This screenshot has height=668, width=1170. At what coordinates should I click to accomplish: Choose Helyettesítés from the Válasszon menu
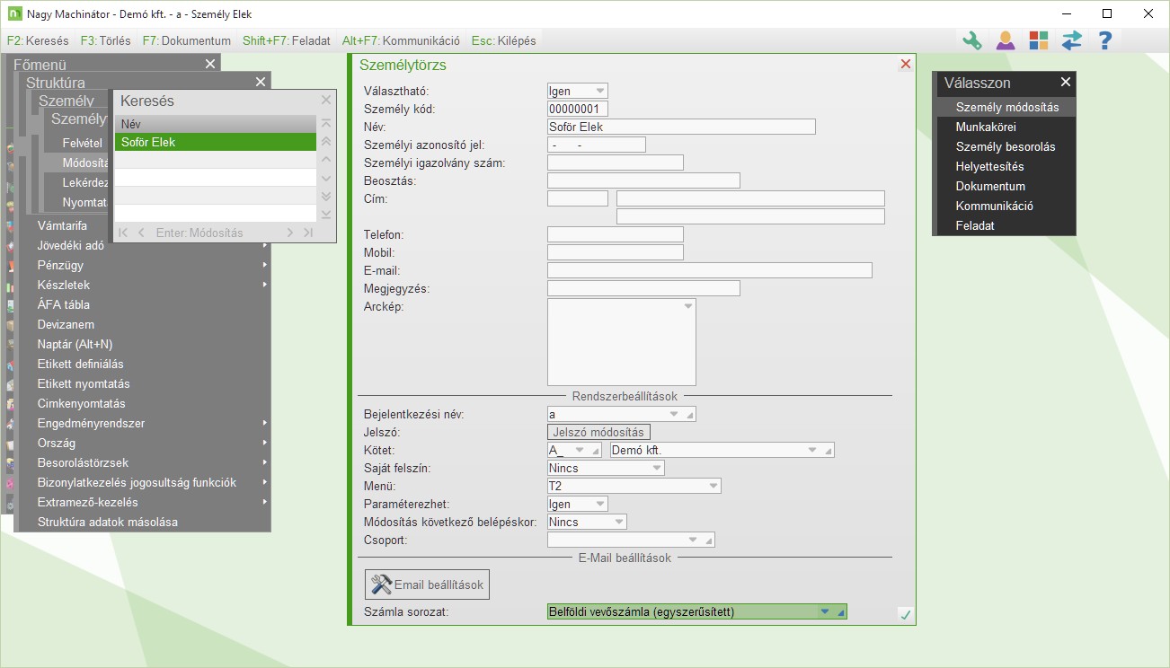tap(989, 167)
